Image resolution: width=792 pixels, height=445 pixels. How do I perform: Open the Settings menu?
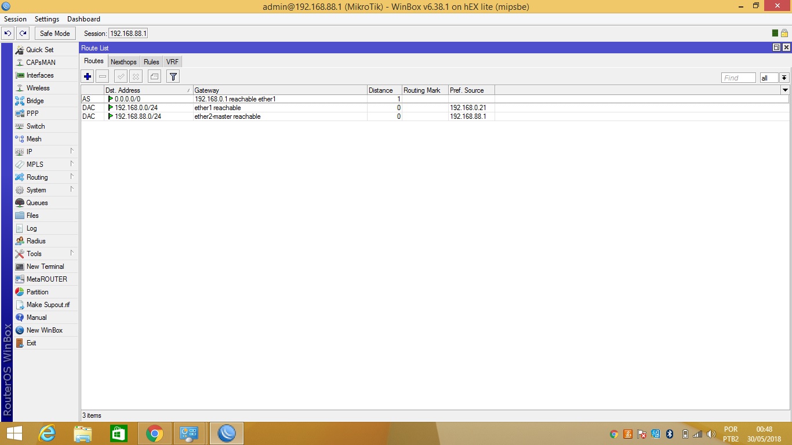click(x=47, y=19)
